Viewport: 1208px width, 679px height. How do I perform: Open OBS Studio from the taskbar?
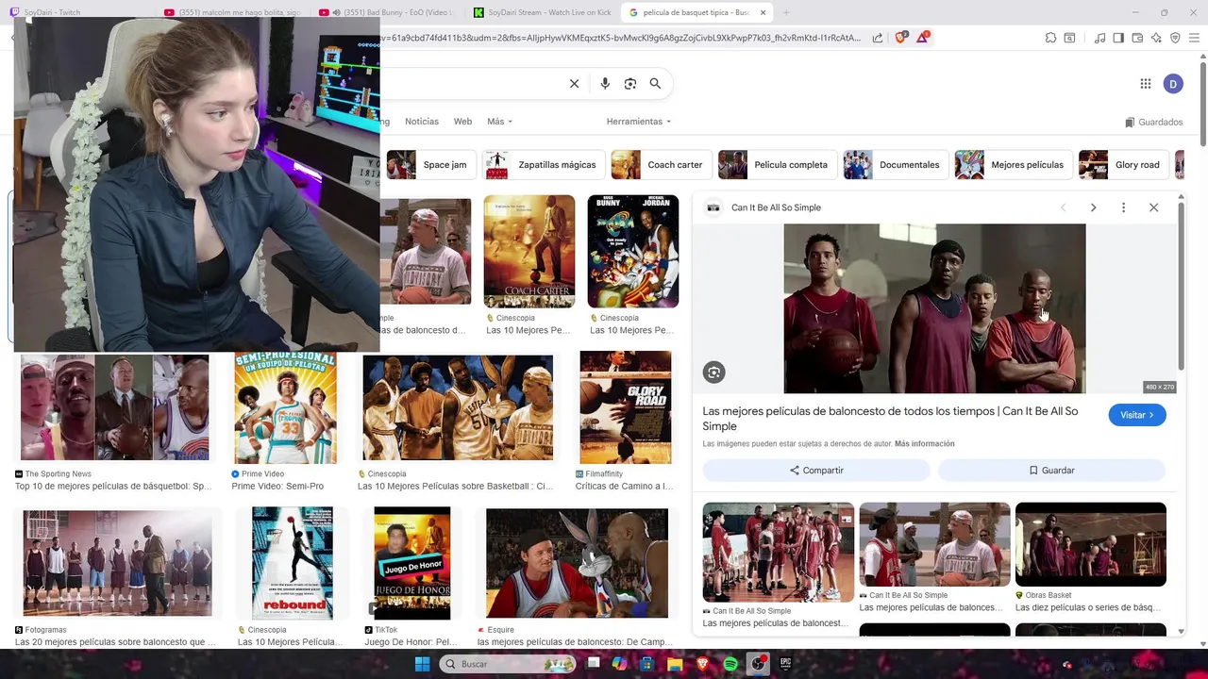[x=758, y=664]
